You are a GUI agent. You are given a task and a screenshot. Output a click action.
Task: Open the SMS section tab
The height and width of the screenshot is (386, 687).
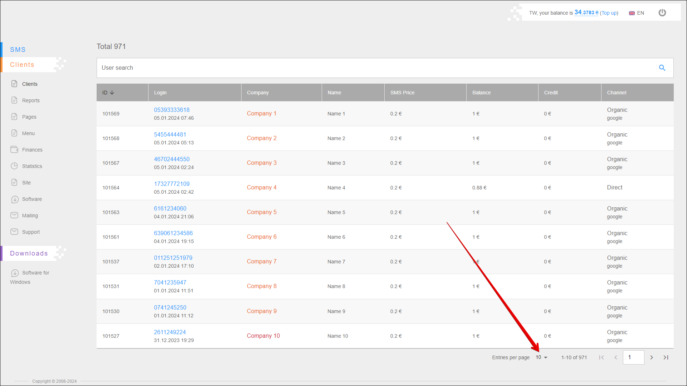[18, 50]
